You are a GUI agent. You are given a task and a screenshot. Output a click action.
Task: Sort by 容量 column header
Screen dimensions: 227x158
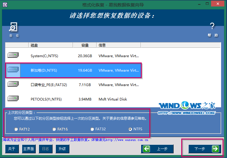tap(85, 45)
